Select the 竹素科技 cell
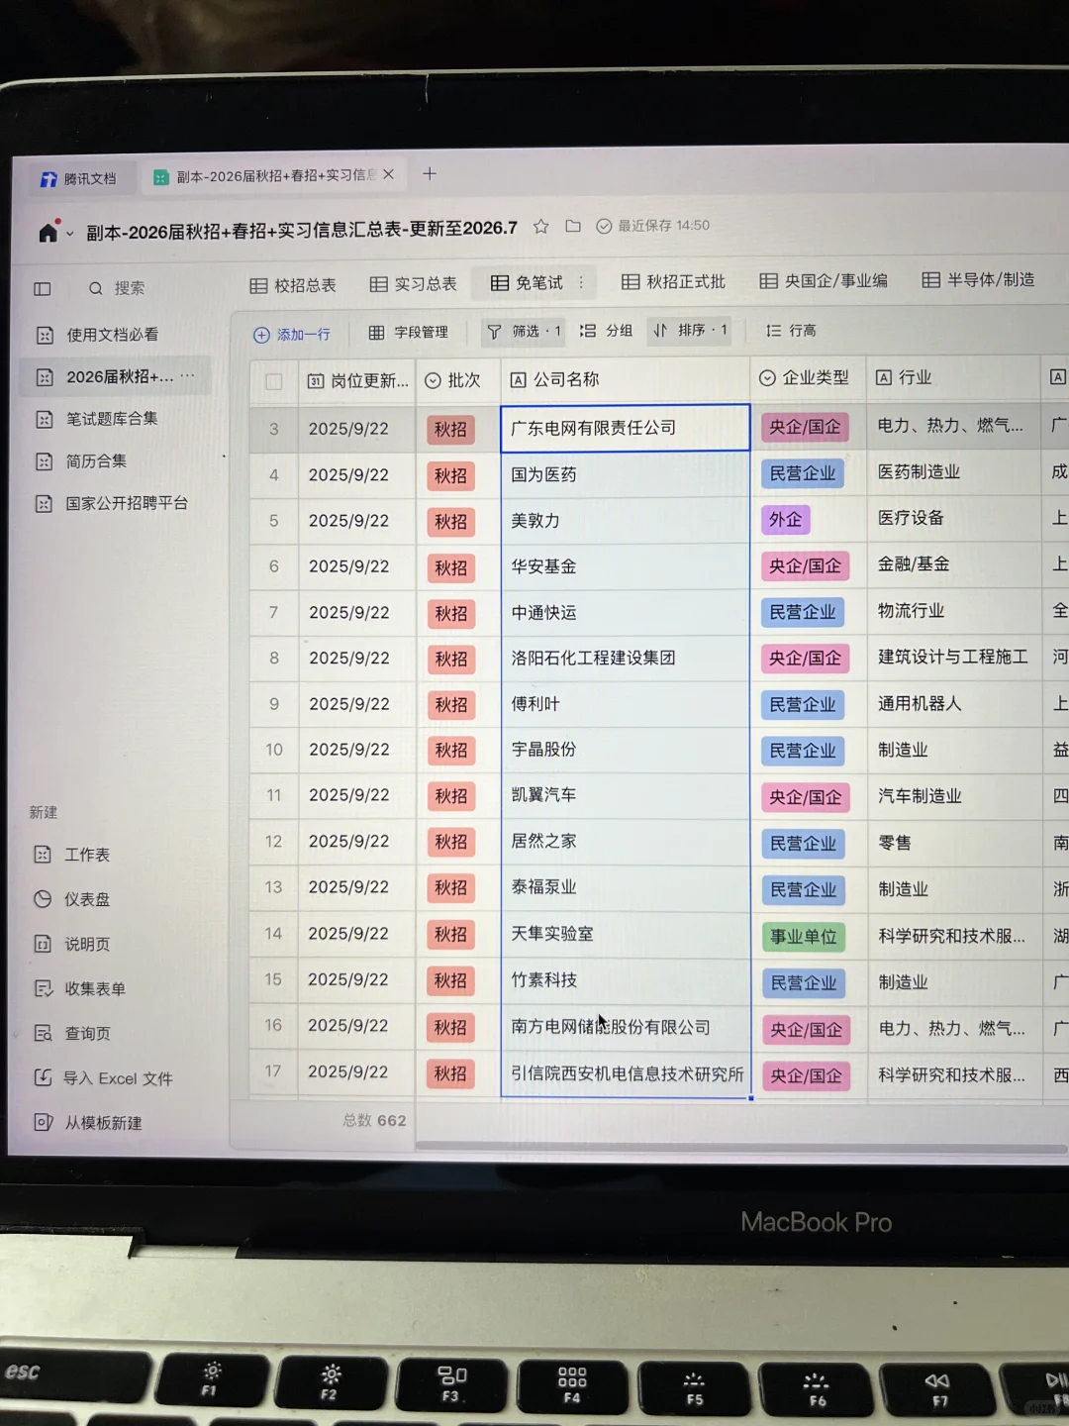This screenshot has height=1426, width=1069. tap(626, 980)
